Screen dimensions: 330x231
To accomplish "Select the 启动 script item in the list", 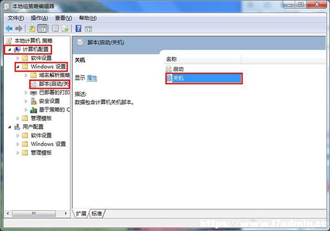I will 175,69.
